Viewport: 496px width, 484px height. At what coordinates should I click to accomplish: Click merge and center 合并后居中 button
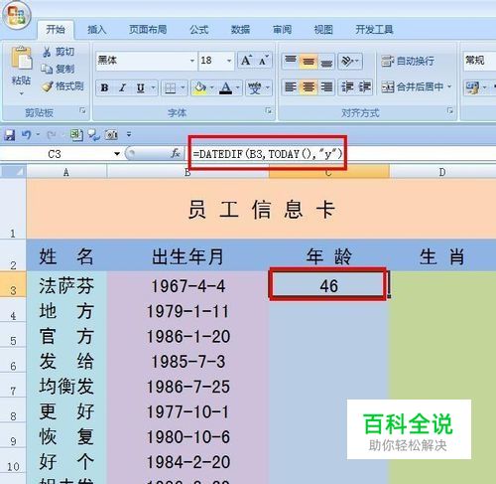coord(412,87)
